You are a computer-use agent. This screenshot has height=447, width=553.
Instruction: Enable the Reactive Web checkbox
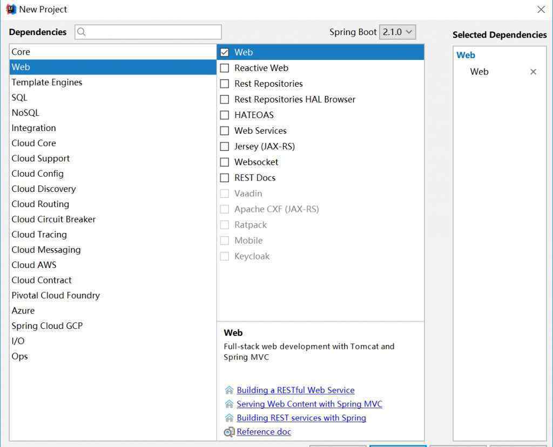(x=224, y=68)
